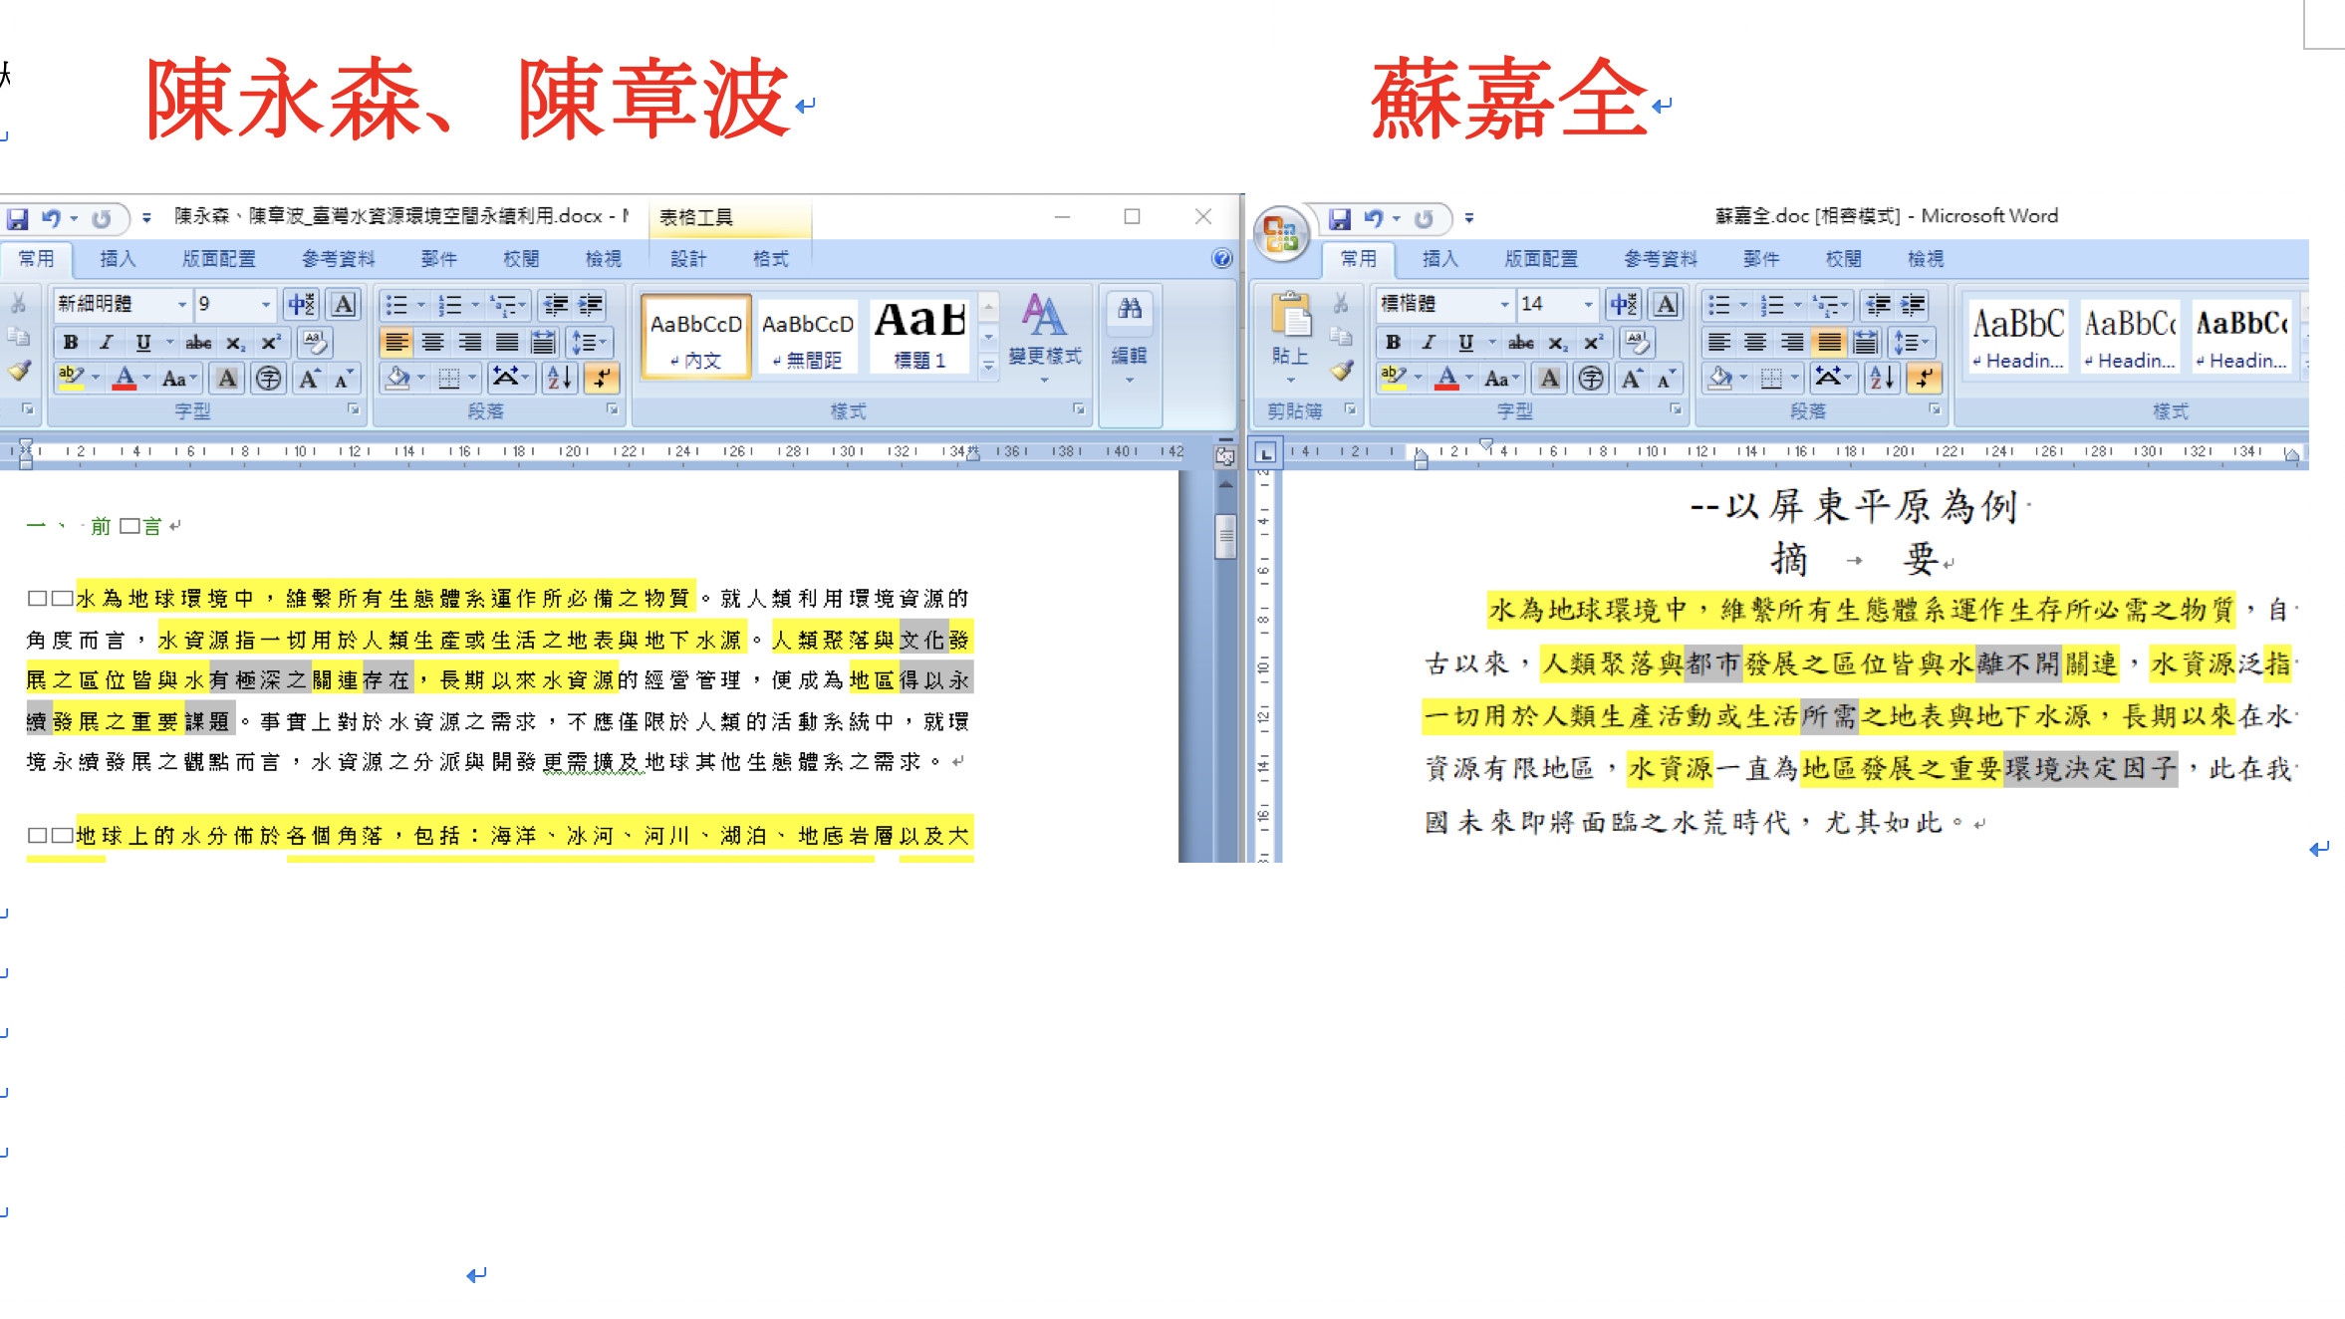The image size is (2345, 1319).
Task: Open 校閱 tab in right window
Action: 1844,259
